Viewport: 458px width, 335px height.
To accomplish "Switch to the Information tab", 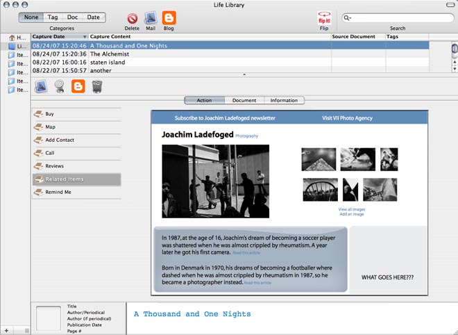I will tap(284, 101).
